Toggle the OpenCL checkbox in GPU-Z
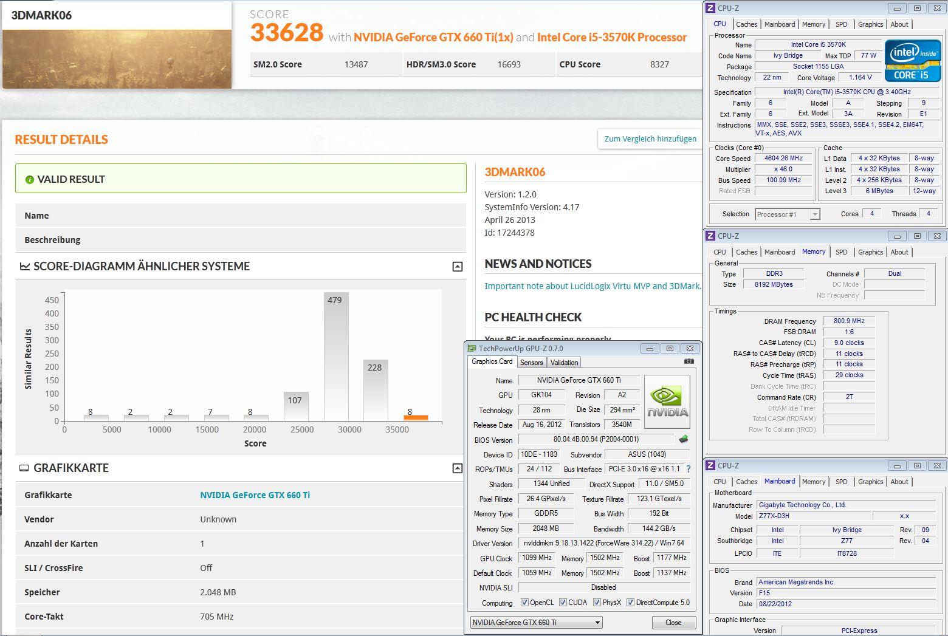 (524, 603)
